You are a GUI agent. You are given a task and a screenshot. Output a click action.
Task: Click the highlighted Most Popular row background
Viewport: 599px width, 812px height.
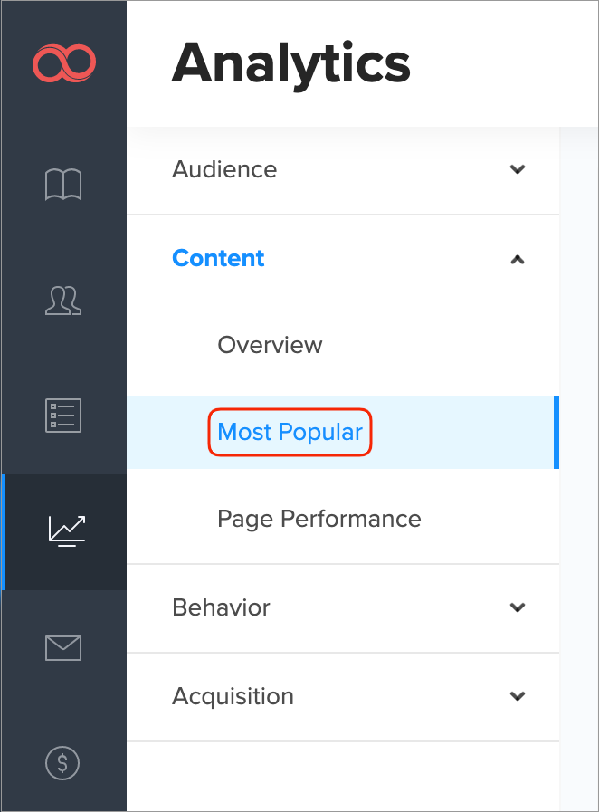pyautogui.click(x=461, y=433)
